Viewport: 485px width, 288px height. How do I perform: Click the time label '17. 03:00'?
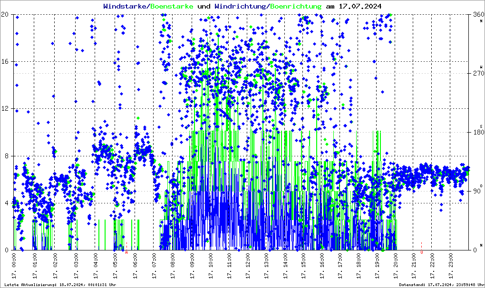click(x=76, y=266)
